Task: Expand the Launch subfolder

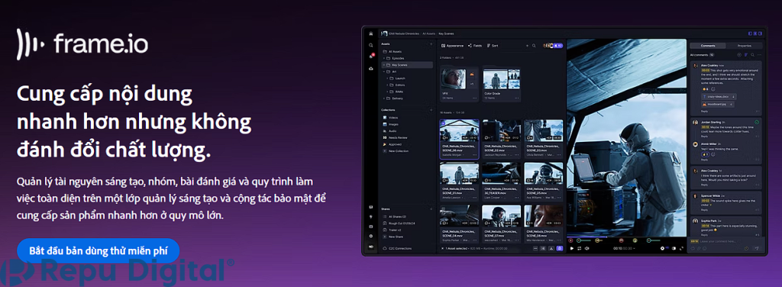Action: coord(387,78)
